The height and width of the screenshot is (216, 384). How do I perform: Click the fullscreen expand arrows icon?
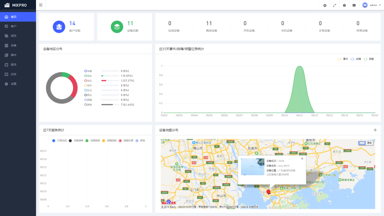(334, 5)
